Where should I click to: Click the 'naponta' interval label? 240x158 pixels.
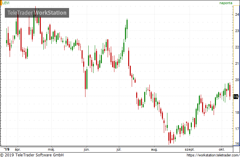point(226,3)
